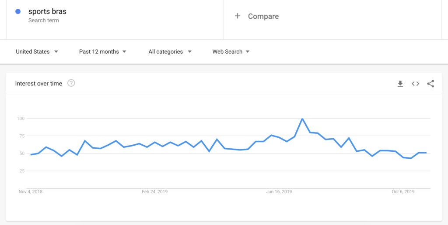This screenshot has height=225, width=448.
Task: Download the interest over time data
Action: coord(400,84)
